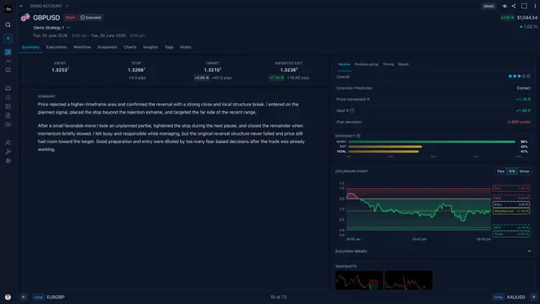This screenshot has width=540, height=304.
Task: Open the dashboard grid icon in the sidebar
Action: click(8, 52)
